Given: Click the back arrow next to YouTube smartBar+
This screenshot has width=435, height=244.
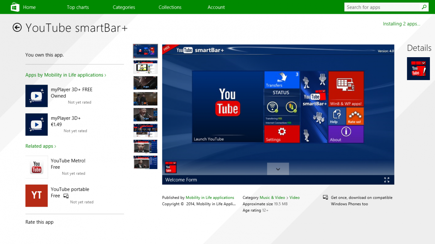Looking at the screenshot, I should (17, 28).
